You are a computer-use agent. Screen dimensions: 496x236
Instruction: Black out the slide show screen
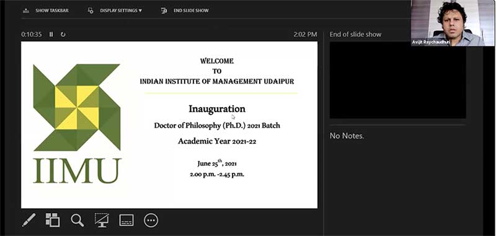coord(102,220)
